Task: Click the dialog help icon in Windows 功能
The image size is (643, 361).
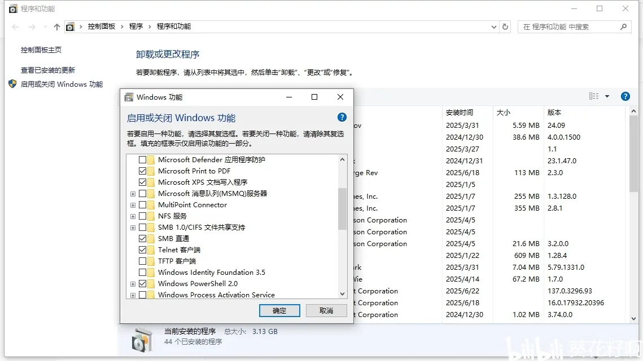Action: (342, 117)
